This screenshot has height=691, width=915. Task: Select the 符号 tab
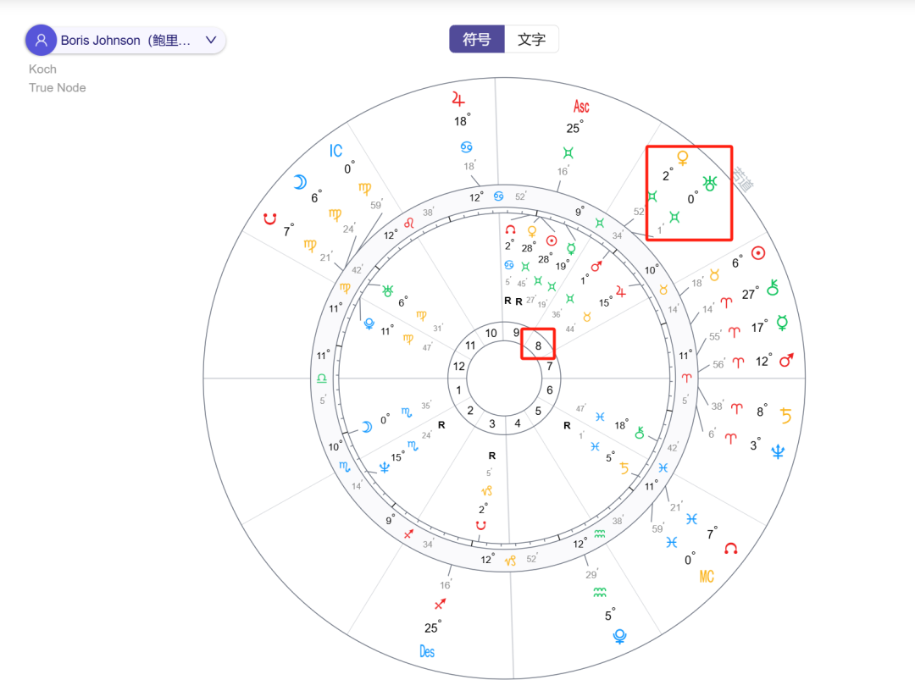pyautogui.click(x=476, y=39)
